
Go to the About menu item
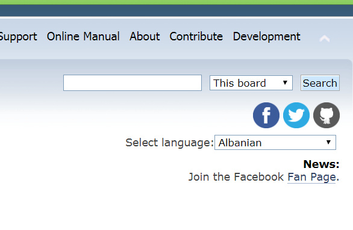coord(145,36)
